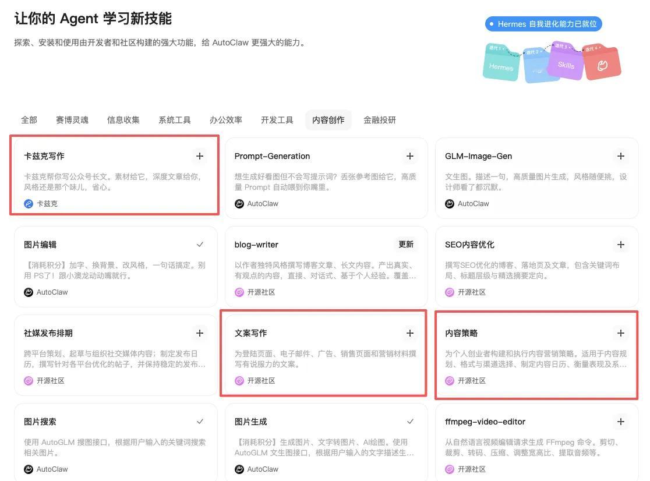The height and width of the screenshot is (481, 650).
Task: Click the plus icon for SEO内容优化
Action: 620,245
